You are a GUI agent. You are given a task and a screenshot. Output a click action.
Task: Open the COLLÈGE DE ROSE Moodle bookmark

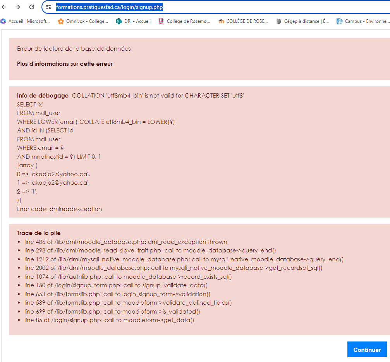(x=243, y=21)
